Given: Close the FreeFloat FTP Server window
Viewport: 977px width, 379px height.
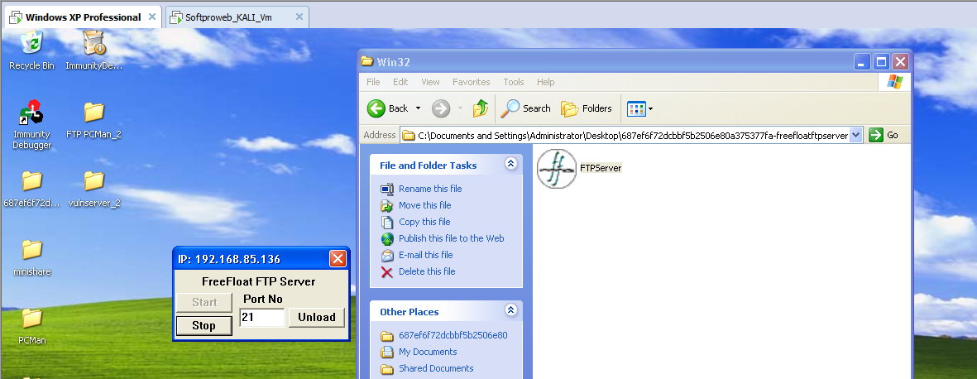Looking at the screenshot, I should click(x=338, y=259).
